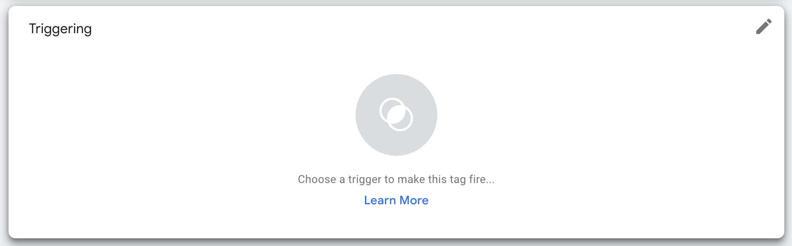Viewport: 792px width, 246px height.
Task: Select the Triggering card title text
Action: [60, 29]
